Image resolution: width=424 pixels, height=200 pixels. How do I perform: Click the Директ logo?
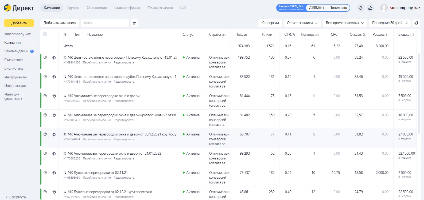point(19,8)
